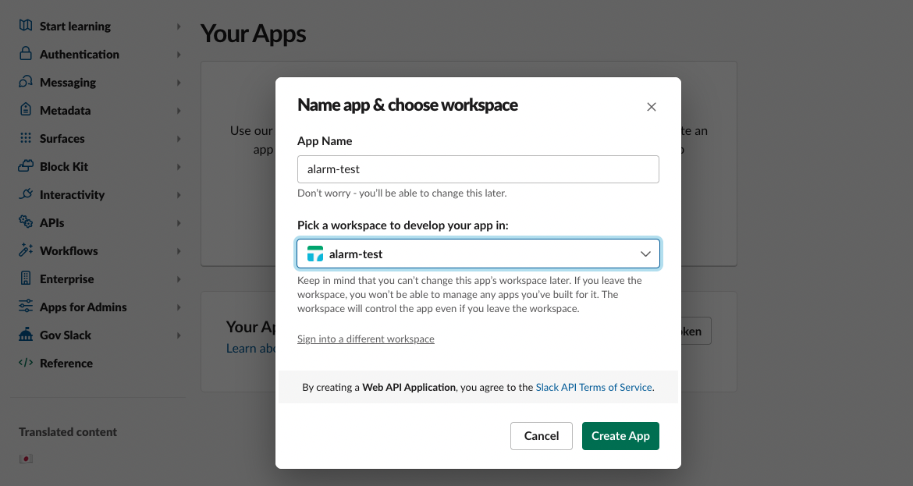Open the Gov Slack menu item
The width and height of the screenshot is (913, 486).
pos(66,335)
